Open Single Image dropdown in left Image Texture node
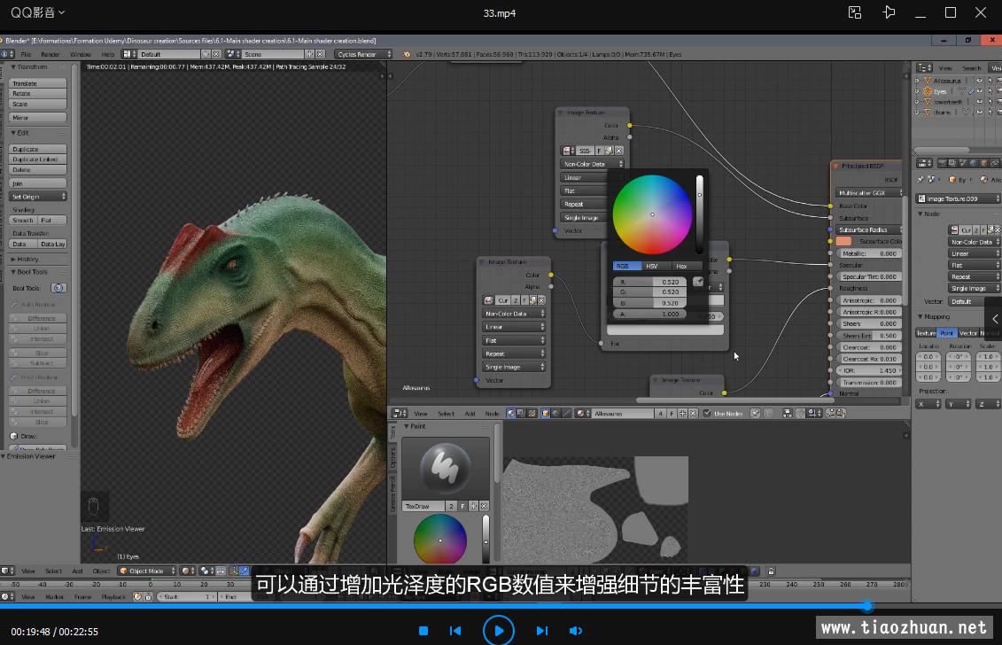 [x=514, y=367]
